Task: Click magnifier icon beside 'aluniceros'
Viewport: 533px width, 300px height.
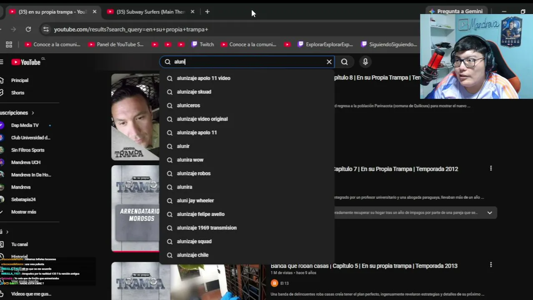Action: (170, 105)
